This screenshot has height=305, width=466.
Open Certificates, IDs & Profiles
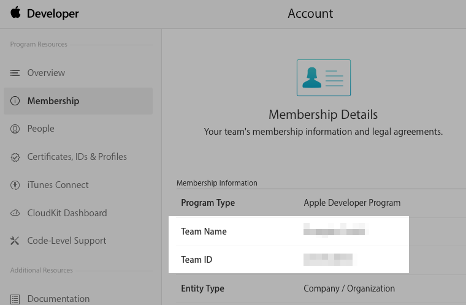point(77,157)
